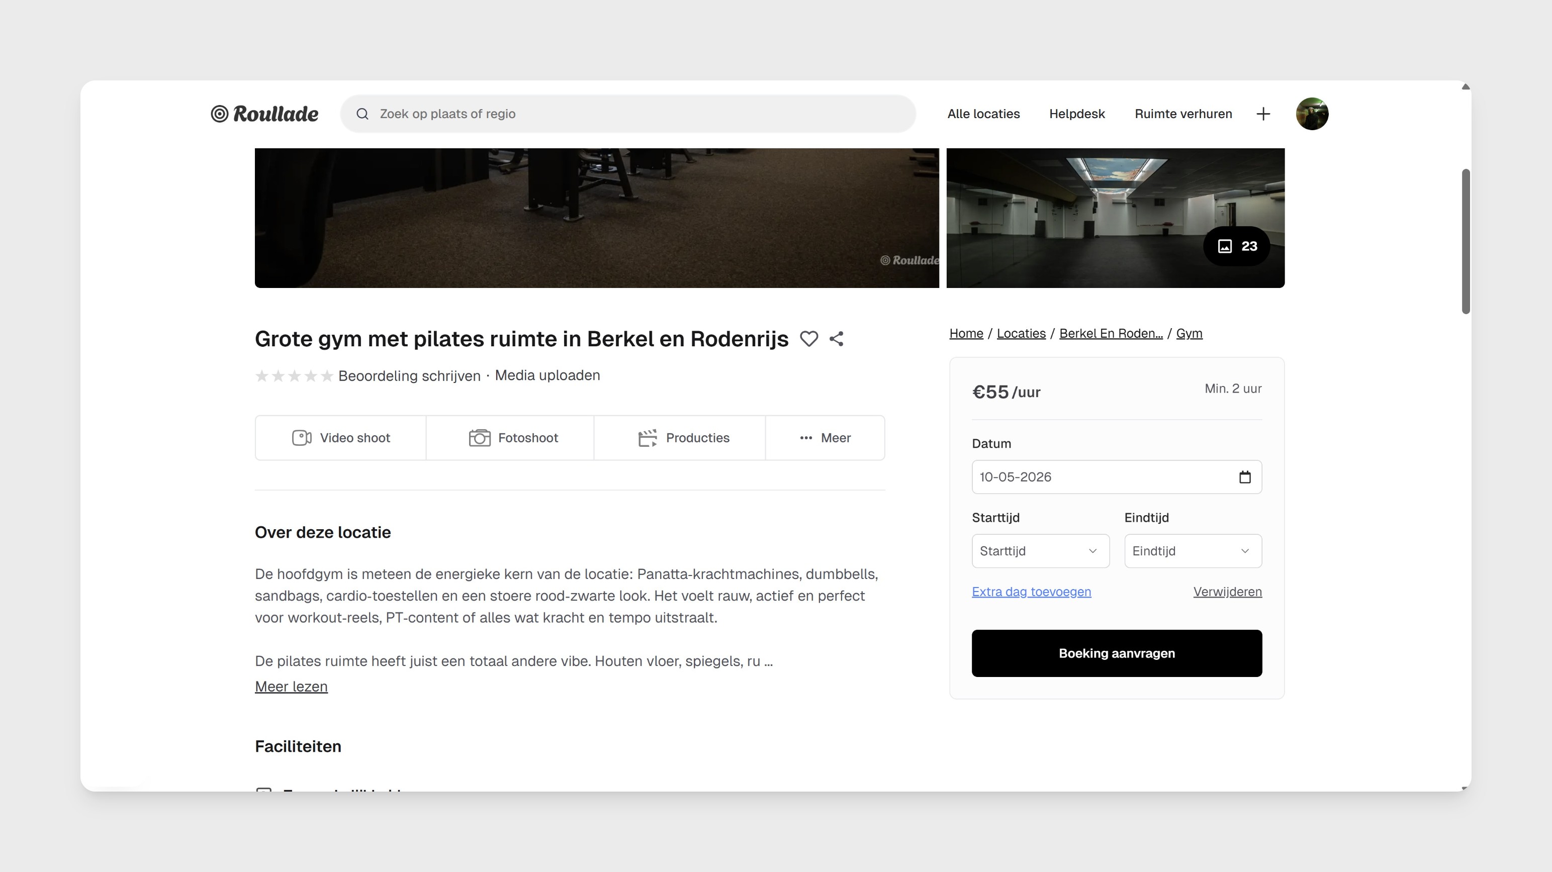Click the page vertical scrollbar
This screenshot has width=1552, height=872.
[x=1465, y=241]
